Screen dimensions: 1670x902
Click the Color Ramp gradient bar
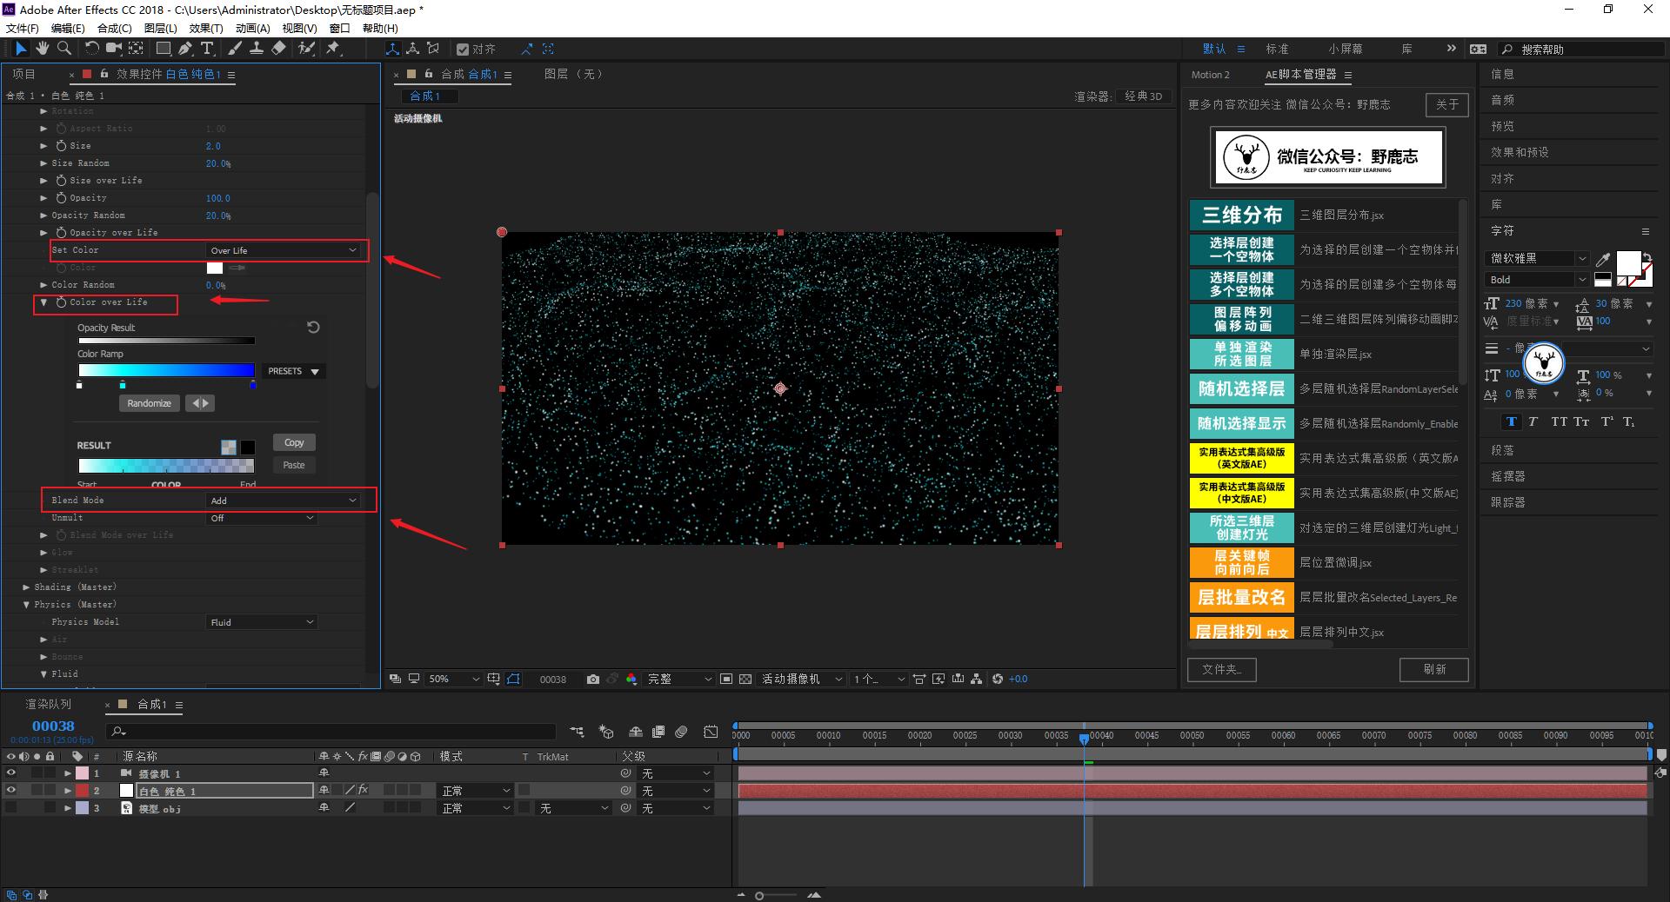click(166, 371)
